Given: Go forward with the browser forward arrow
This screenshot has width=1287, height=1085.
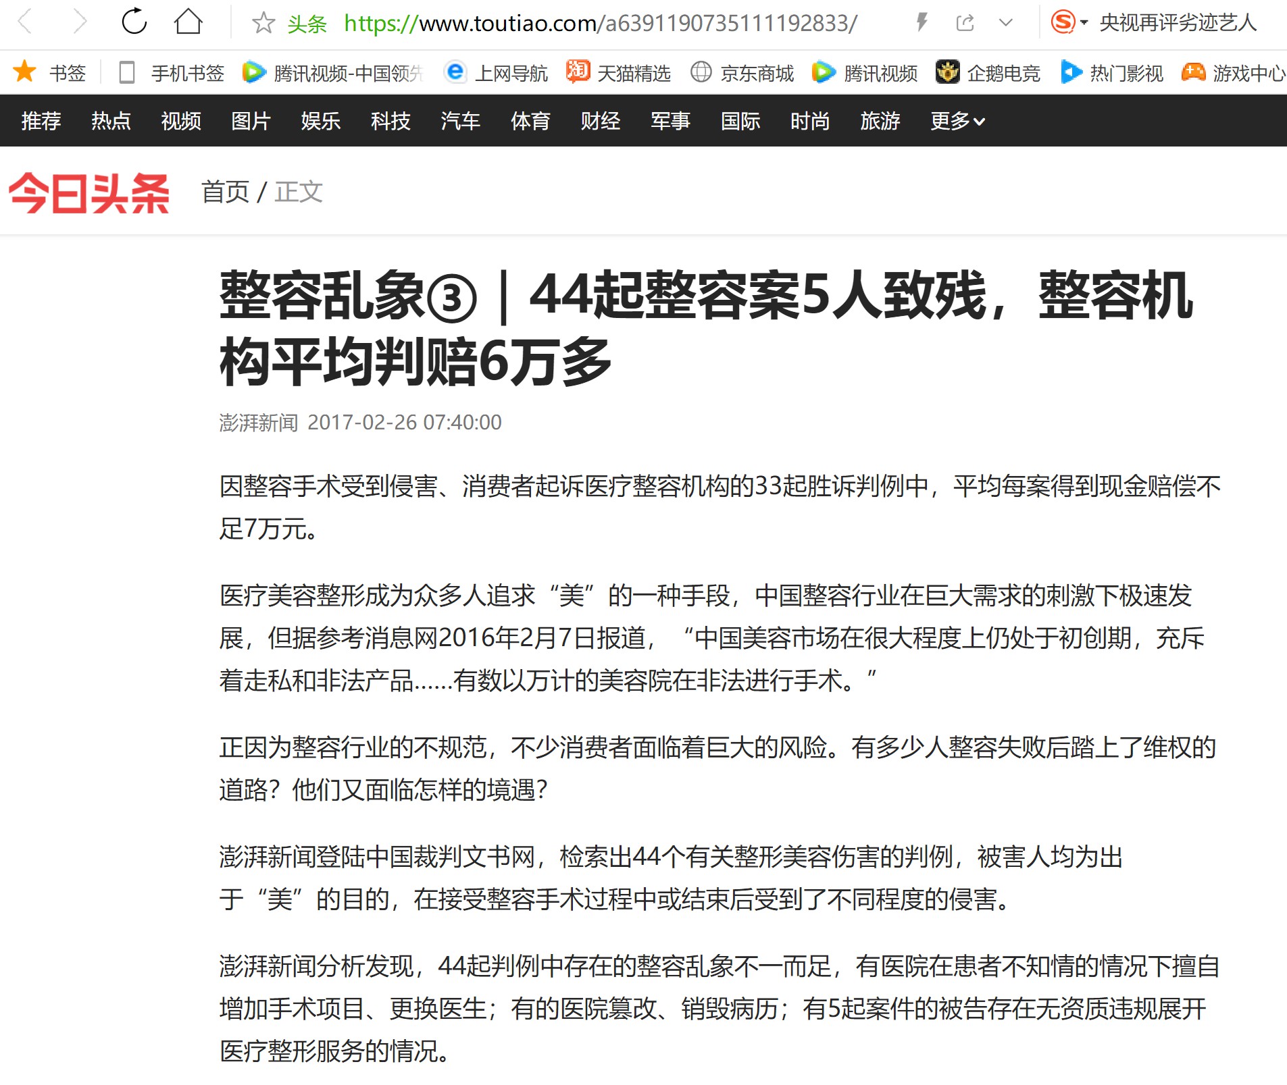Looking at the screenshot, I should [x=80, y=22].
